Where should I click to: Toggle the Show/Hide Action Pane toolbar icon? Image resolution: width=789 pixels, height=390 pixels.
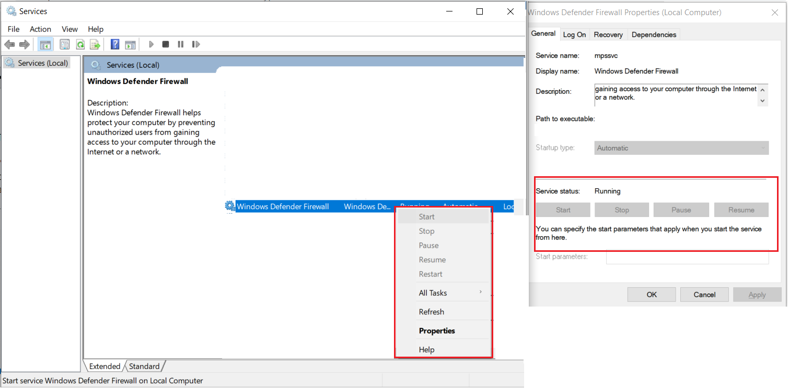coord(130,44)
